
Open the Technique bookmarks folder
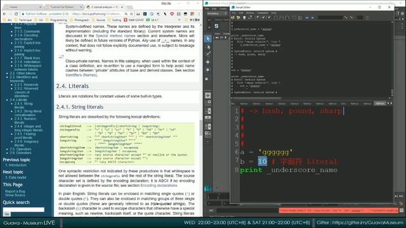23,20
